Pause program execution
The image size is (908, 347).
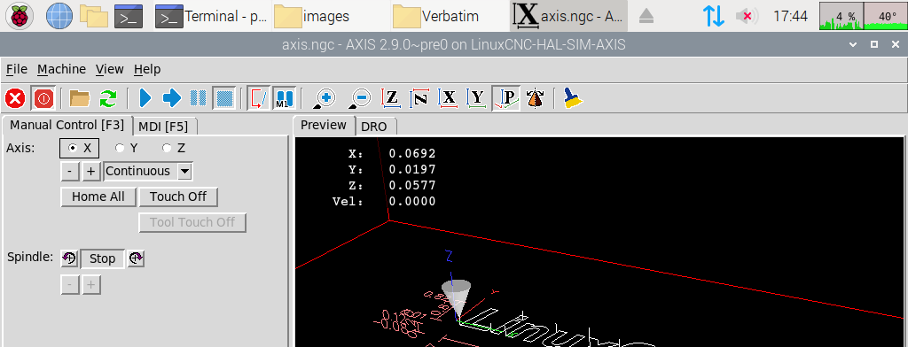198,98
